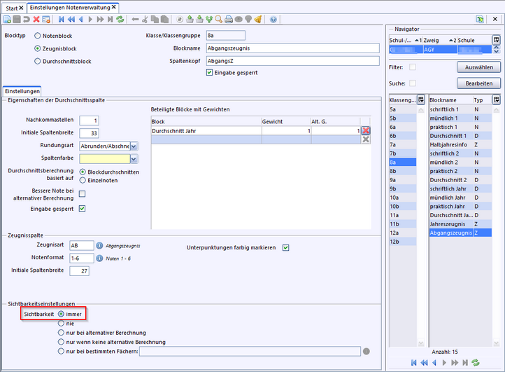Click the Bearbeiten button

478,83
